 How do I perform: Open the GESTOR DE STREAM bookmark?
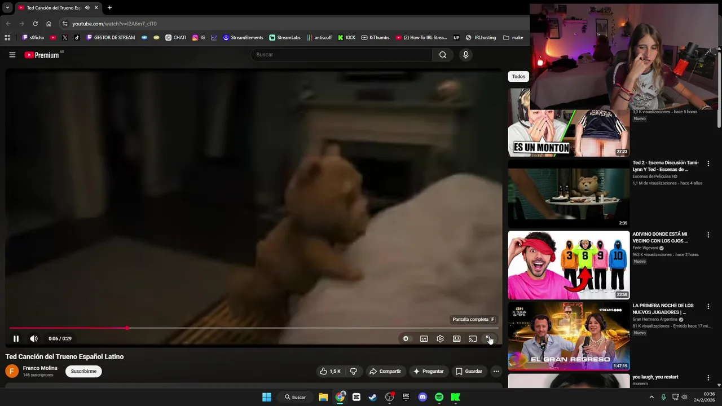click(111, 38)
